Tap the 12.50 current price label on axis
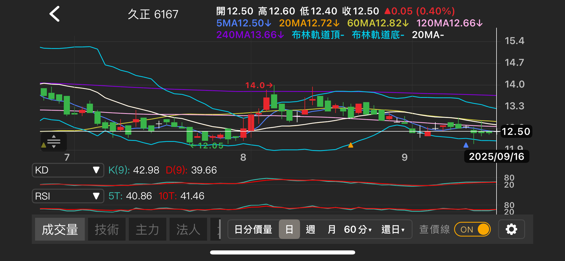Viewport: 565px width, 261px height. click(516, 132)
